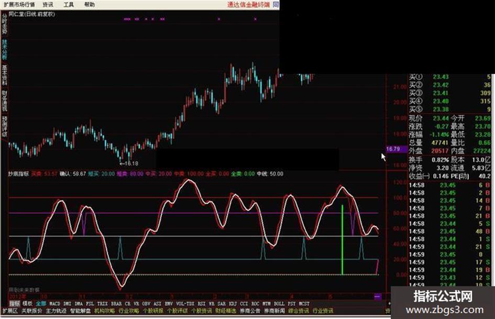Open the 预测评级 sidebar tab
The height and width of the screenshot is (319, 495).
coord(4,126)
